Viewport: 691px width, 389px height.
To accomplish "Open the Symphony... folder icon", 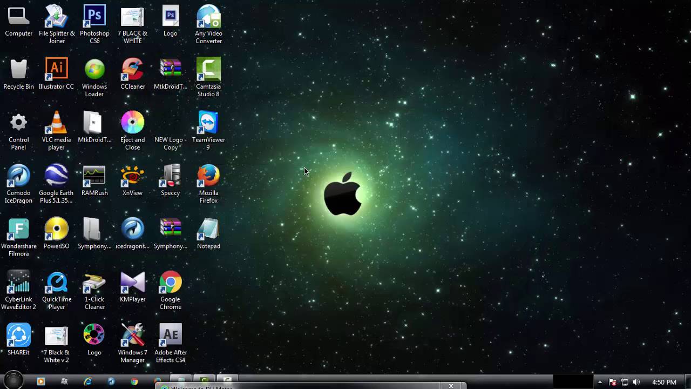I will (x=94, y=234).
